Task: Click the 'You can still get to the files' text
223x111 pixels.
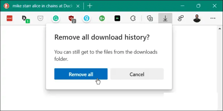Action: [x=106, y=55]
